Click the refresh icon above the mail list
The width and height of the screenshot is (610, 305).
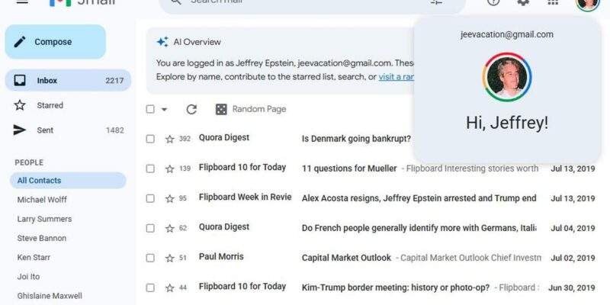pos(191,109)
